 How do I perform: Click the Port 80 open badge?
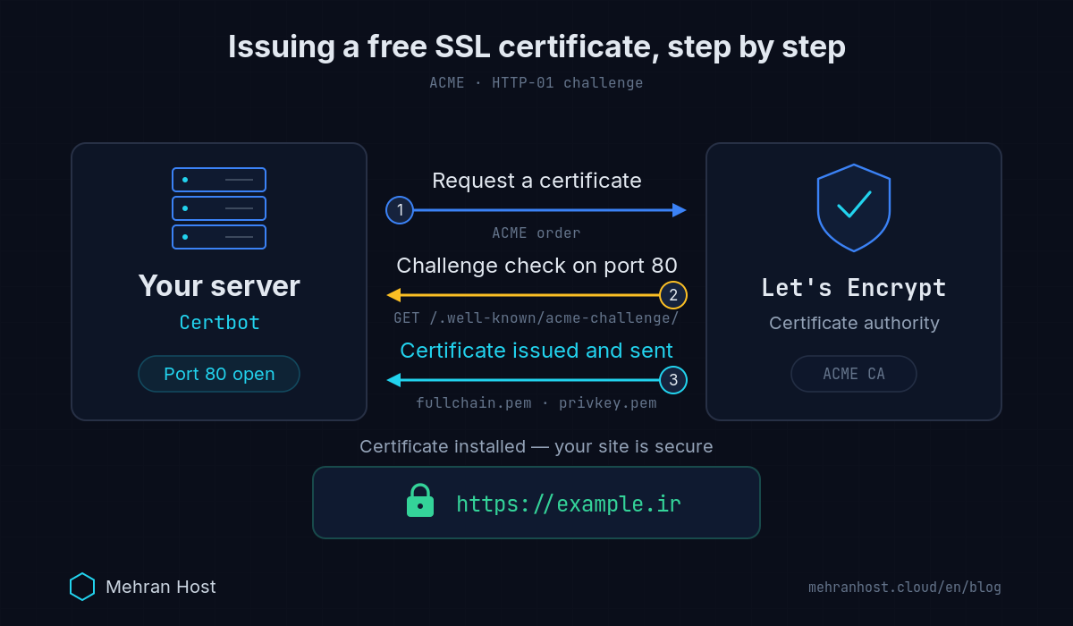(x=219, y=374)
